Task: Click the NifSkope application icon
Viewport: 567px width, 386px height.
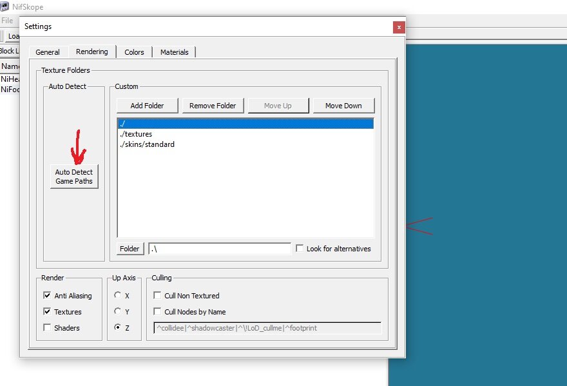Action: point(4,6)
